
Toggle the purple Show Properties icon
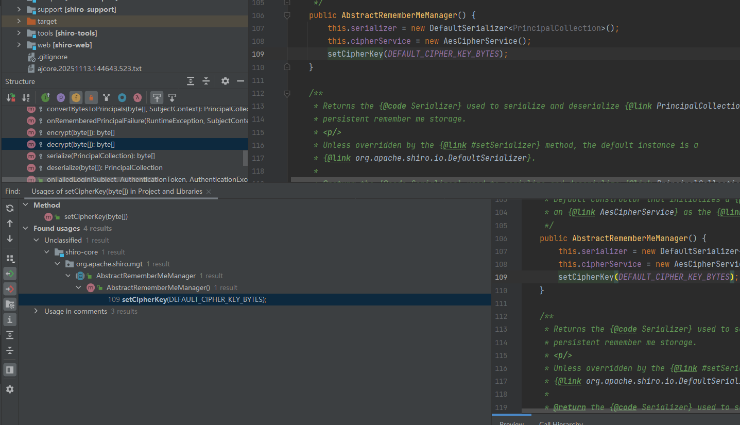tap(61, 97)
